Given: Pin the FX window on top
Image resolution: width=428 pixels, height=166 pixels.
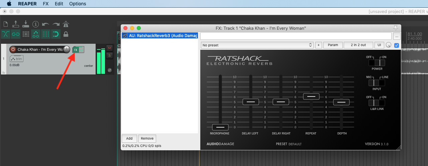Looking at the screenshot, I should (x=396, y=28).
